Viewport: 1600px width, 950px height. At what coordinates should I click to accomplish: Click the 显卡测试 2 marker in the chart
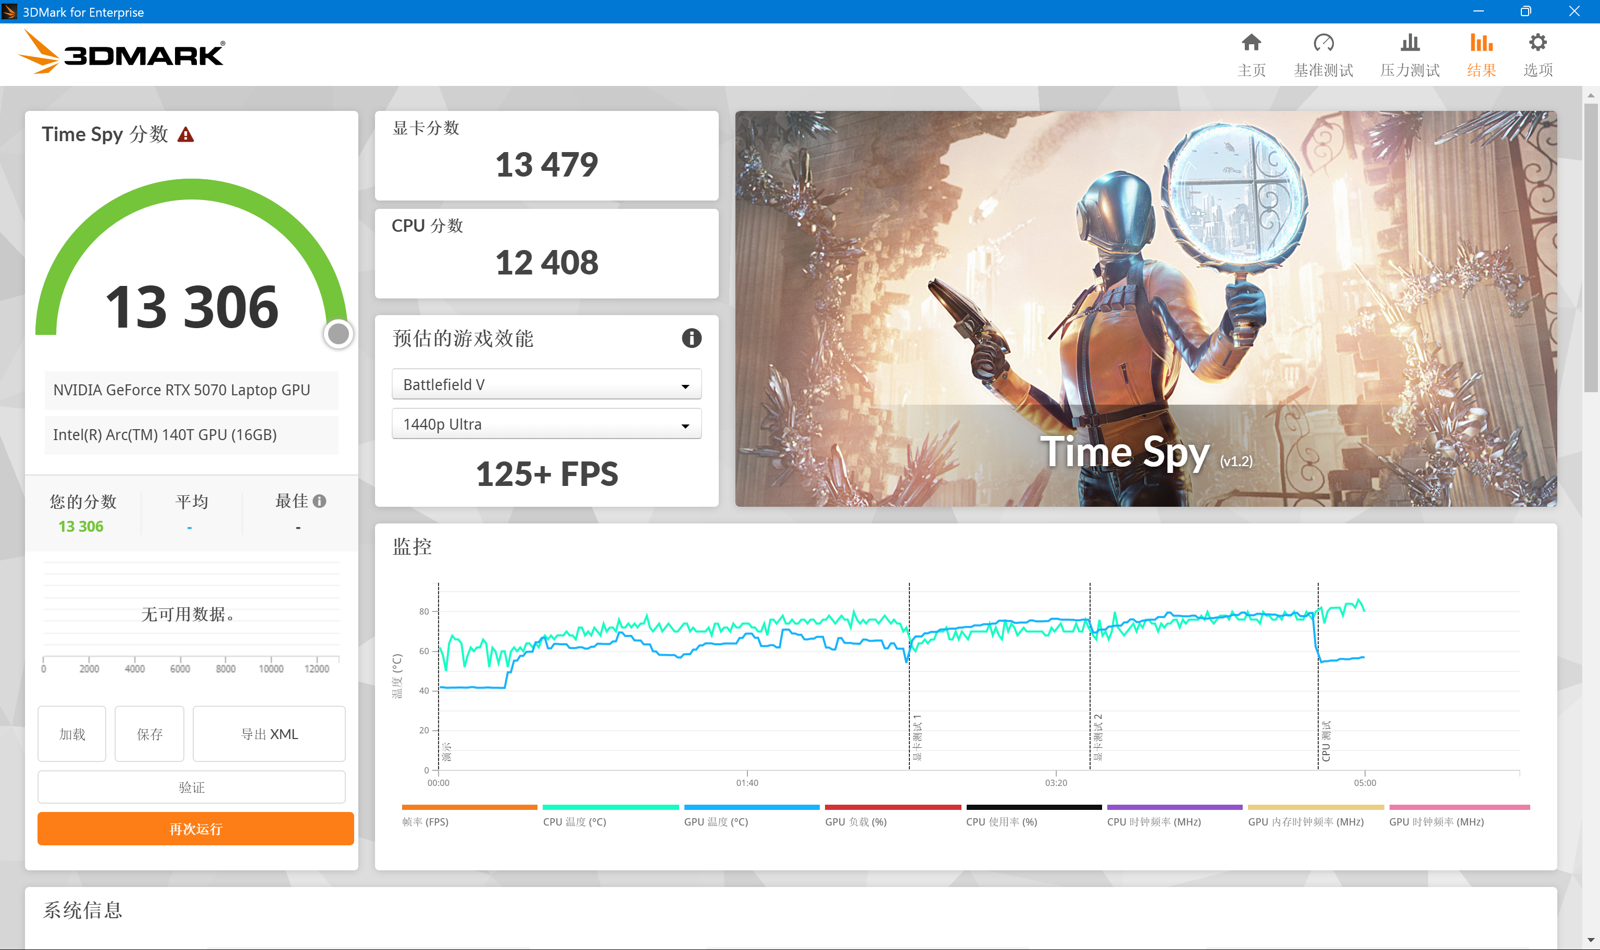coord(1097,737)
